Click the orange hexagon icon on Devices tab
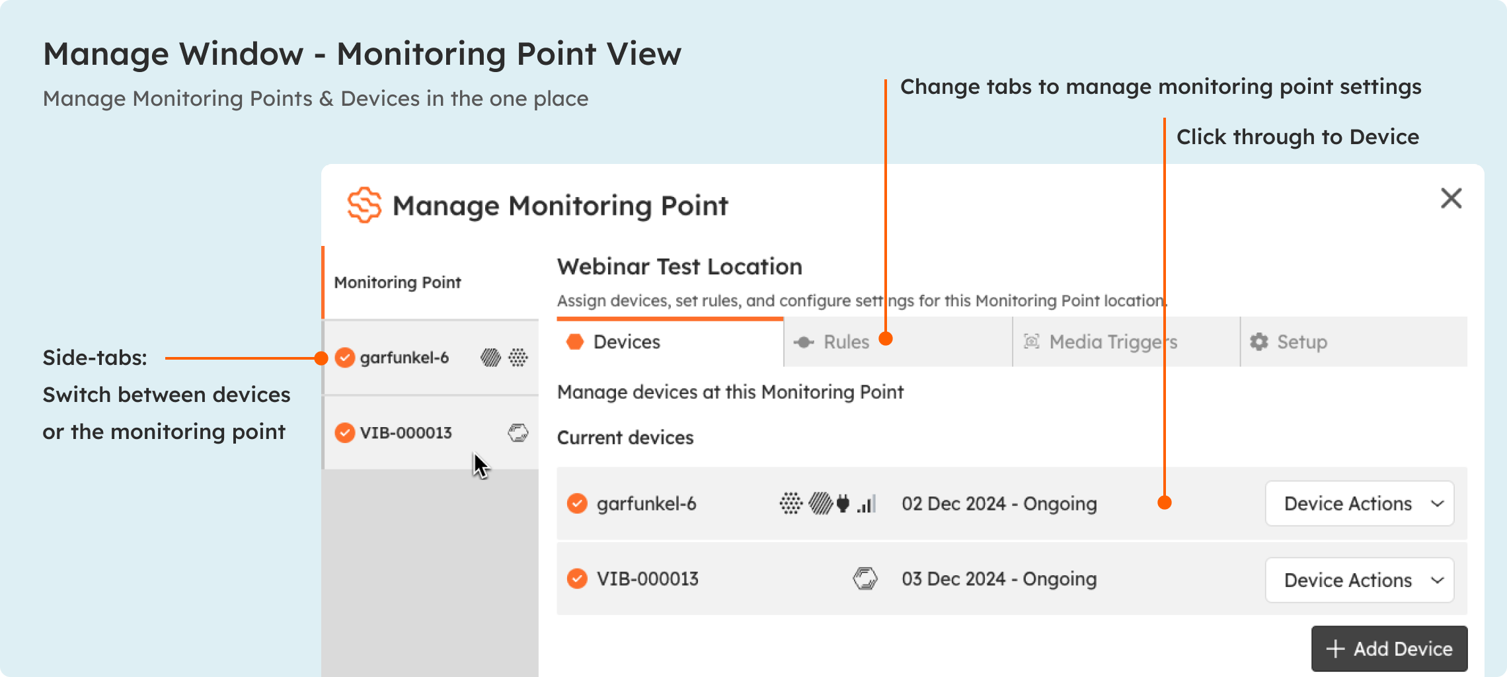The image size is (1507, 677). [575, 342]
